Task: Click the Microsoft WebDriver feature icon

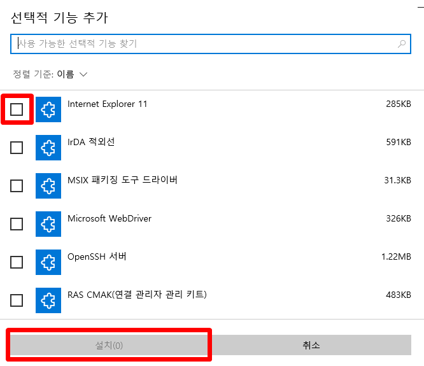Action: coord(48,224)
